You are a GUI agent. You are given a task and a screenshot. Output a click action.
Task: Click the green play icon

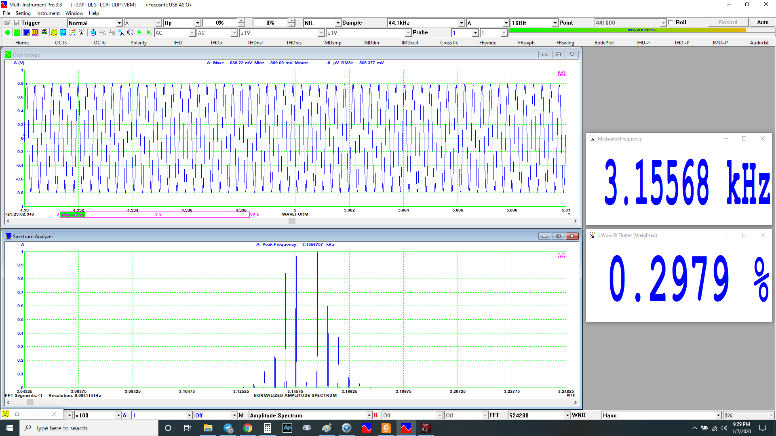(140, 33)
